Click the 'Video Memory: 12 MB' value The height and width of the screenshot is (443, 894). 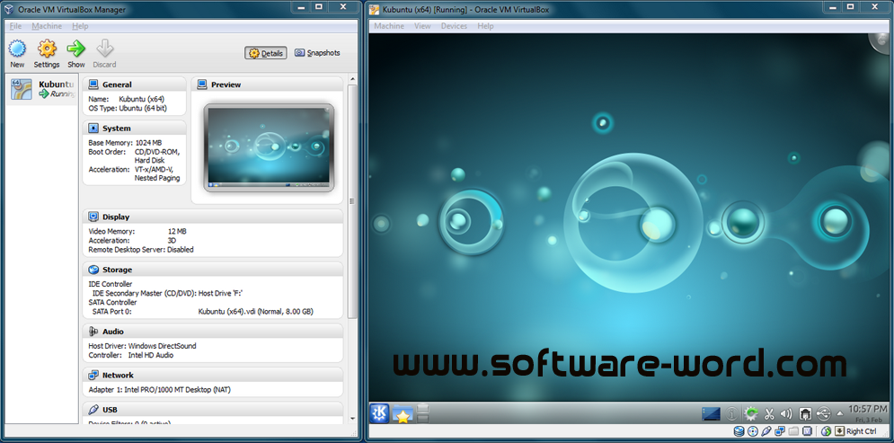[177, 231]
